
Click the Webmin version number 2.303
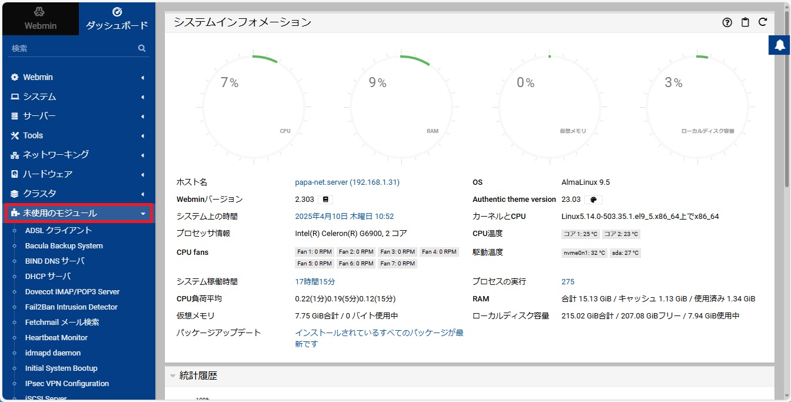304,200
